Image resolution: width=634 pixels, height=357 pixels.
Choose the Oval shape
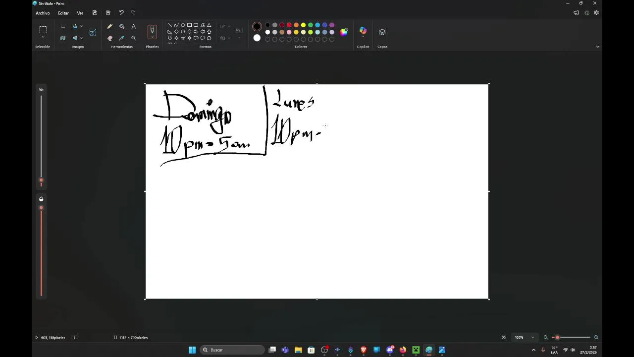(183, 25)
